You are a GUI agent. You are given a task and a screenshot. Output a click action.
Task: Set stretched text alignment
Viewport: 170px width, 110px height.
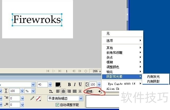click(x=80, y=91)
